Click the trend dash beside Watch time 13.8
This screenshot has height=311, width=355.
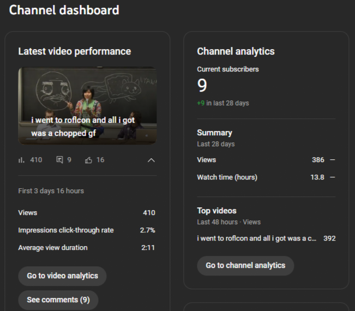click(x=333, y=177)
